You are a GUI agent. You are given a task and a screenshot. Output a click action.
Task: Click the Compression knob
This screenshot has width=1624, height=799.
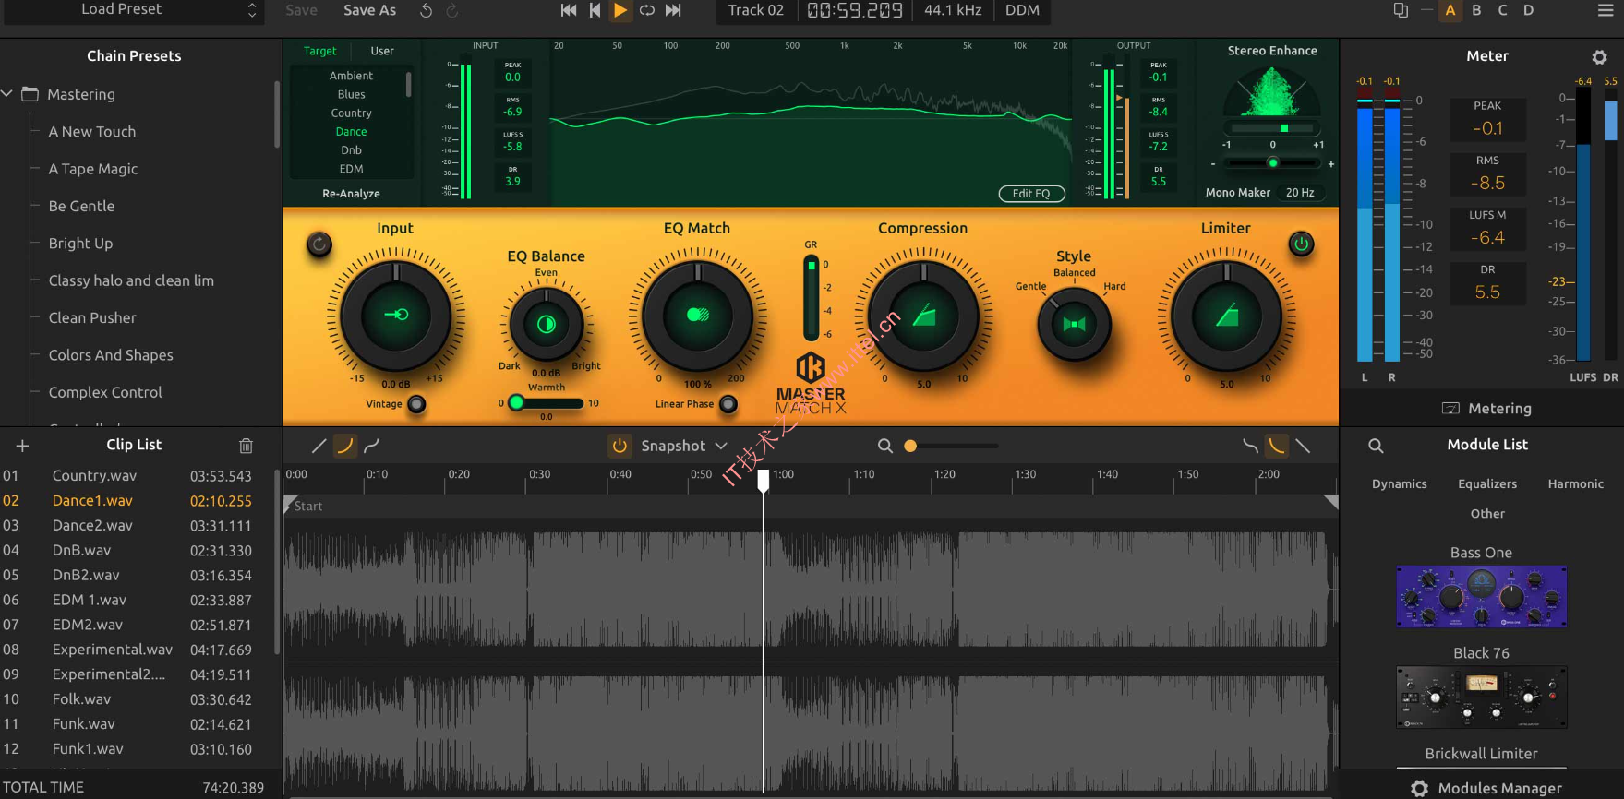coord(924,316)
